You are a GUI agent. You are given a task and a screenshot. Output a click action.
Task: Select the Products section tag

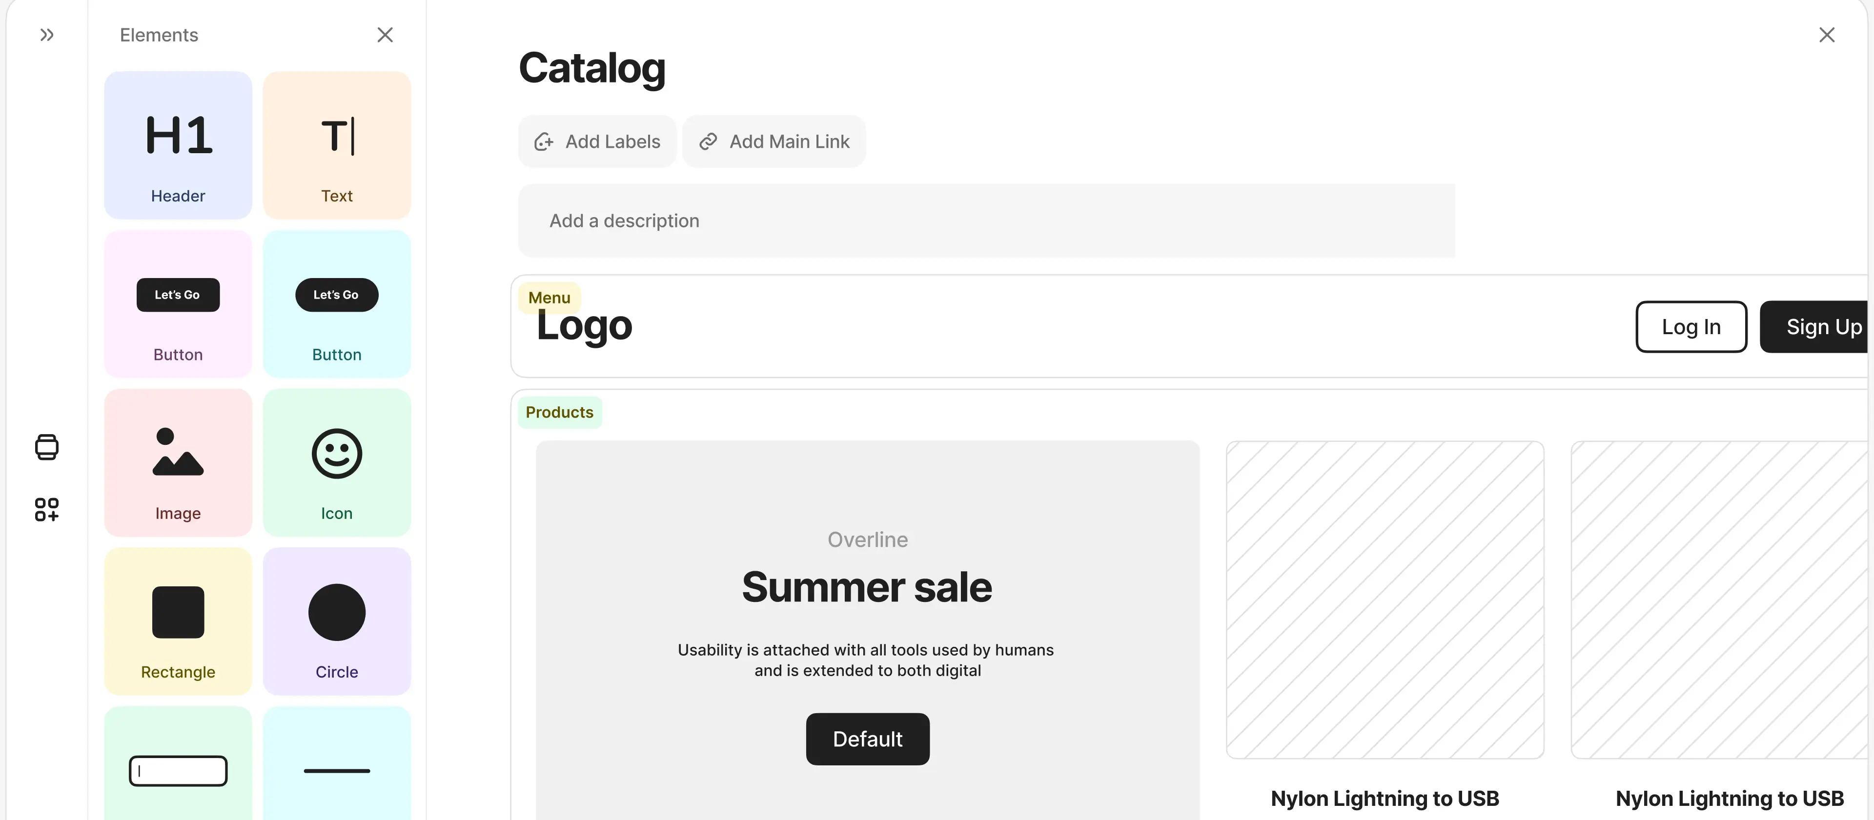559,411
